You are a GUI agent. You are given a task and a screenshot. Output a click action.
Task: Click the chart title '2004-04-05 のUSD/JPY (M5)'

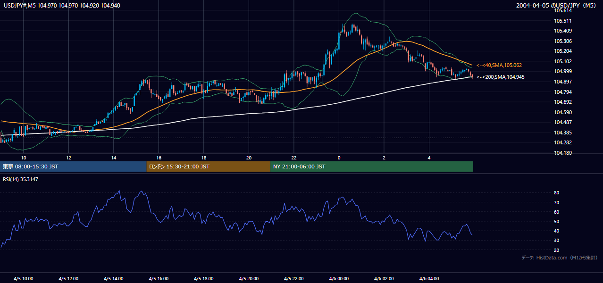tap(557, 6)
